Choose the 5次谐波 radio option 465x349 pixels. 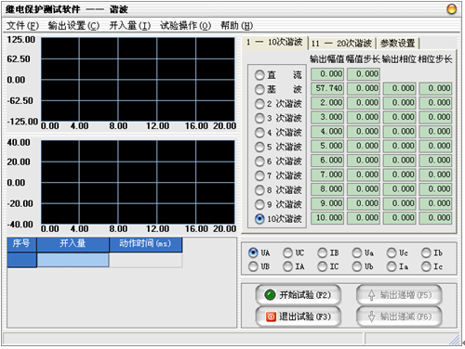[259, 147]
